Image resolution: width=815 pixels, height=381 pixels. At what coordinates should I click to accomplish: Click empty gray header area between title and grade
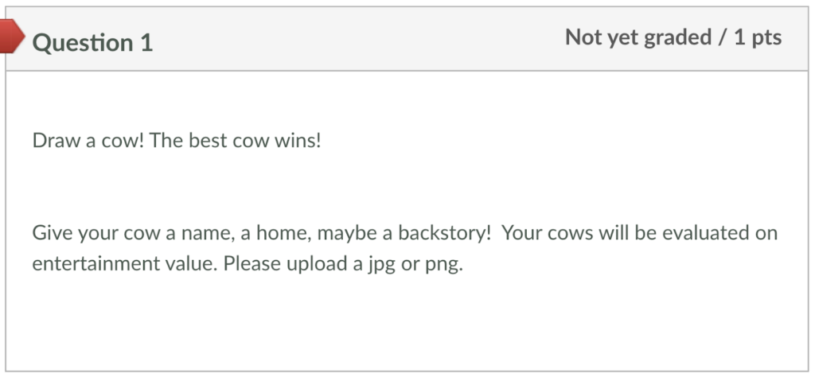(358, 40)
